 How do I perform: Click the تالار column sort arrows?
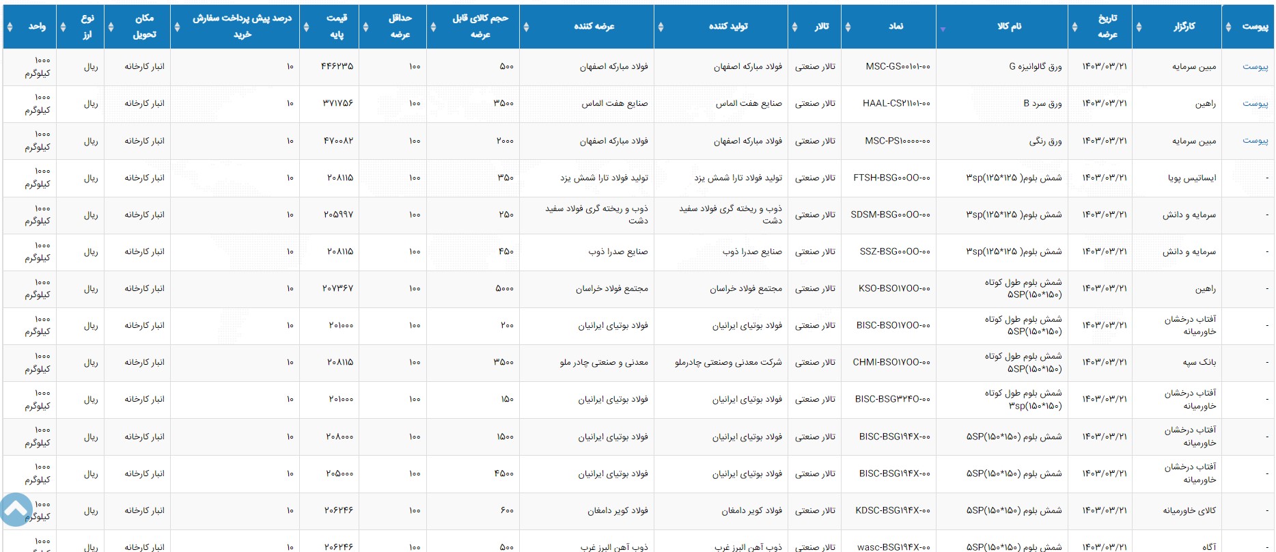pos(794,27)
